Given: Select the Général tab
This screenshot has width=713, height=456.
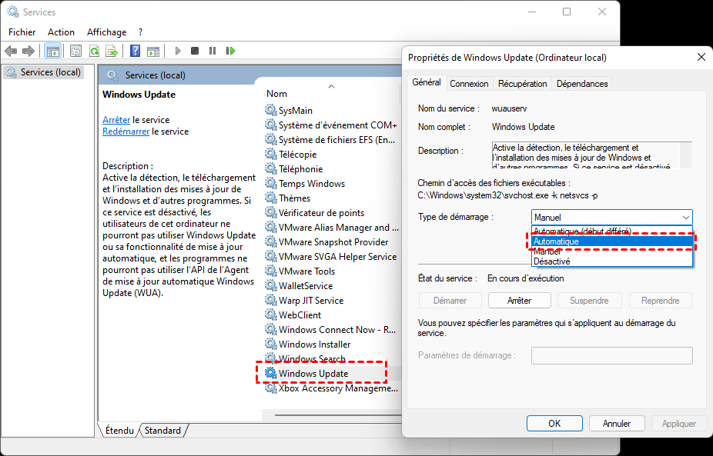Looking at the screenshot, I should tap(427, 82).
